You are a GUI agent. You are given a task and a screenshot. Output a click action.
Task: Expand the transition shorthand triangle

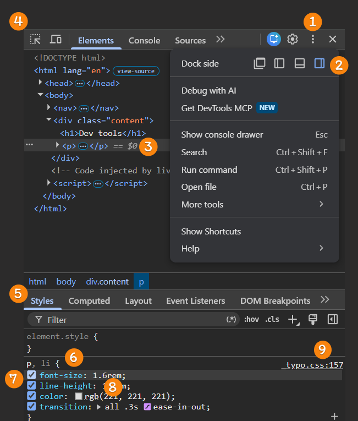[x=99, y=407]
